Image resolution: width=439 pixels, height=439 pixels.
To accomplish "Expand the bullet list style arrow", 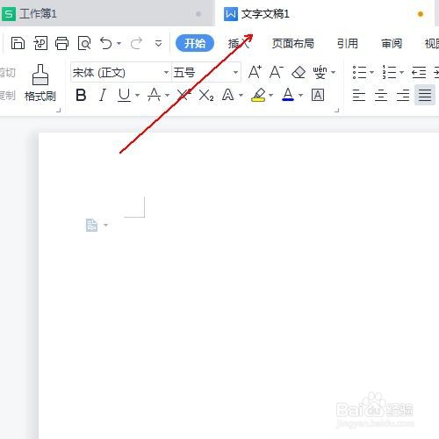I will (x=371, y=72).
